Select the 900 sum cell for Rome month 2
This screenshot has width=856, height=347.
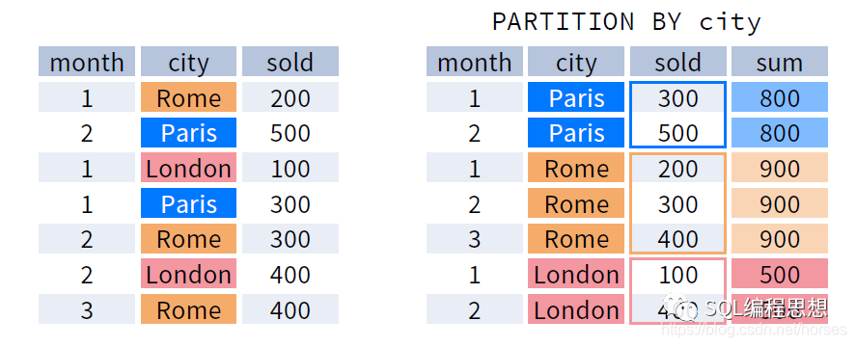click(x=780, y=203)
